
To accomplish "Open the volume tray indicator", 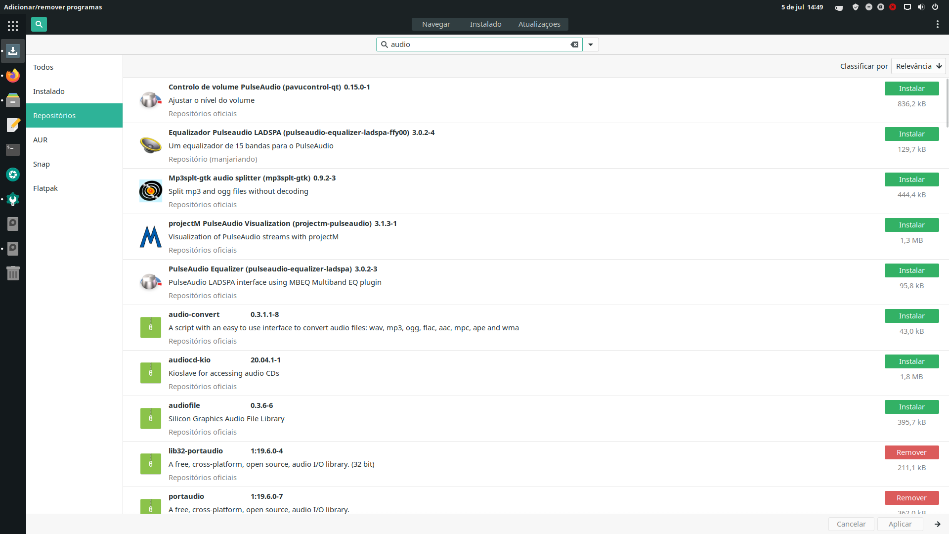I will [921, 7].
